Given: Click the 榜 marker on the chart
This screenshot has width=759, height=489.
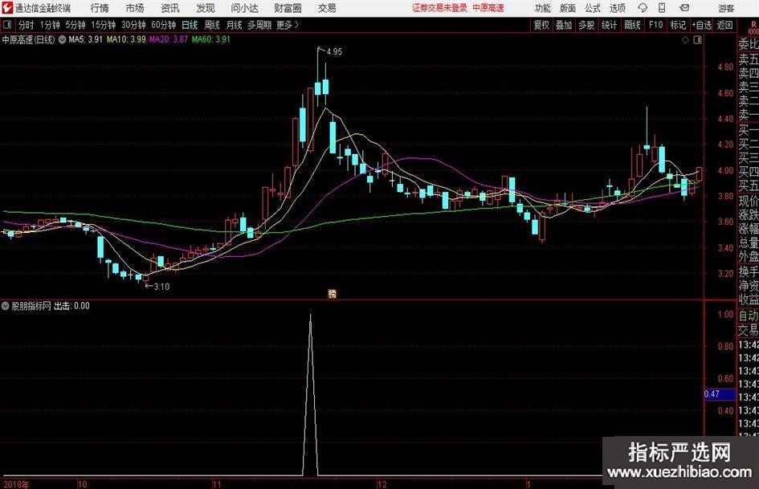Looking at the screenshot, I should (x=332, y=293).
